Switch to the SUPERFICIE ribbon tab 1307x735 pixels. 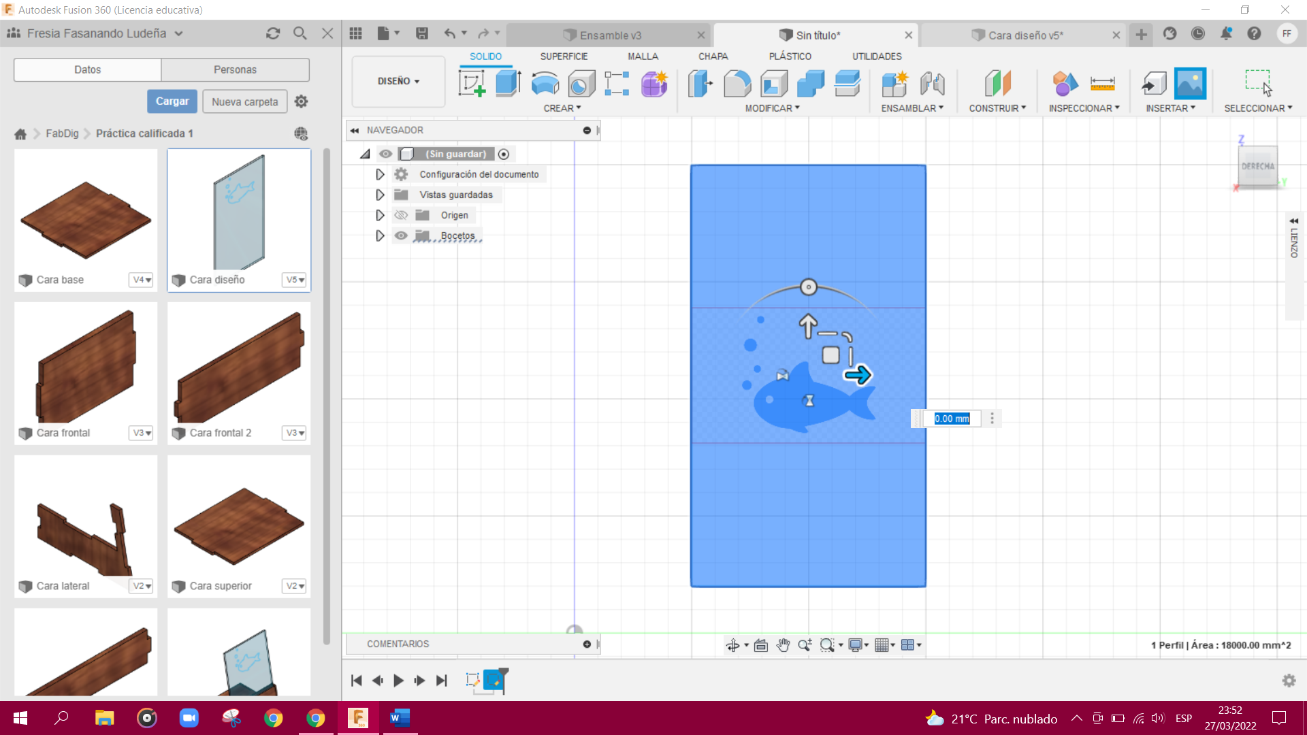564,56
